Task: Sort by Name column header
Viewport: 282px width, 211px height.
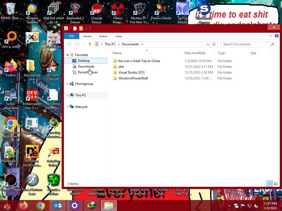Action: (x=147, y=53)
